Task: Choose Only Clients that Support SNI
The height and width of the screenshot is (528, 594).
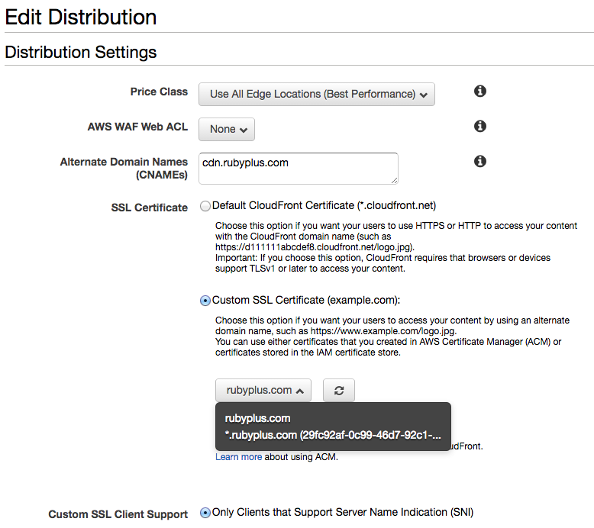Action: pos(205,513)
